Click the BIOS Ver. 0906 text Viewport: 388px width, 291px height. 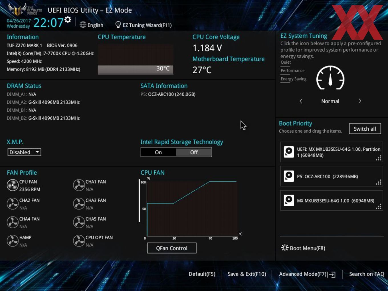(x=62, y=45)
